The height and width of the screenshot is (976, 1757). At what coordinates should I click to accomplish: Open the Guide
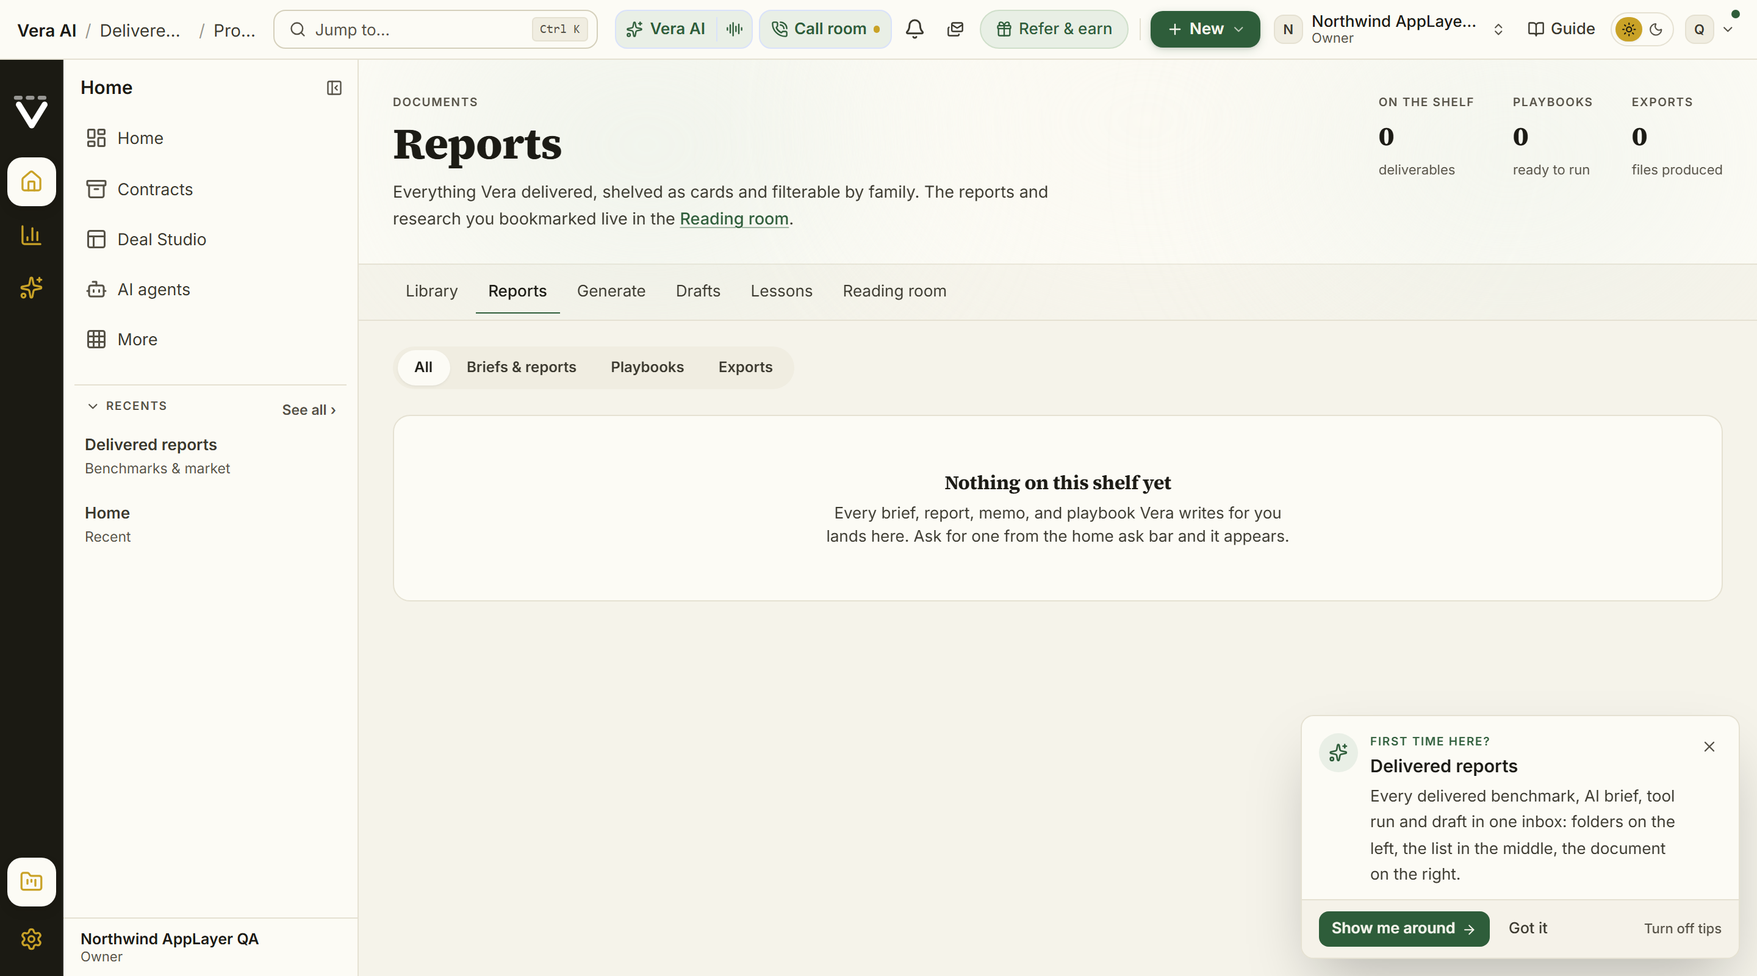(1561, 29)
